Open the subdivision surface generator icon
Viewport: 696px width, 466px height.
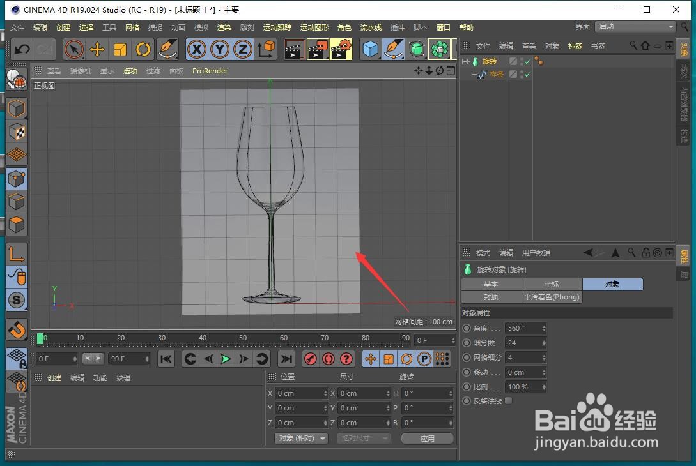tap(416, 49)
